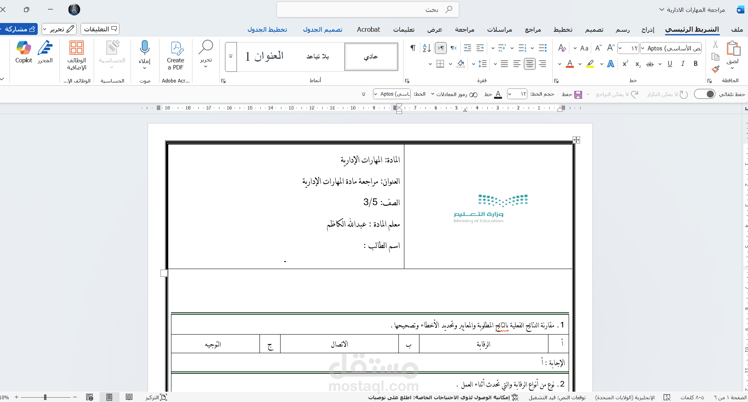748x402 pixels.
Task: Apply the No Spacing (بلا تباعد) style
Action: pyautogui.click(x=317, y=57)
